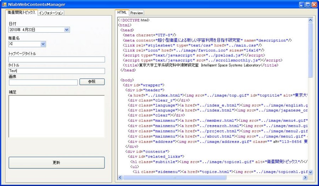Click the research.html mainmenu line

[x=218, y=126]
